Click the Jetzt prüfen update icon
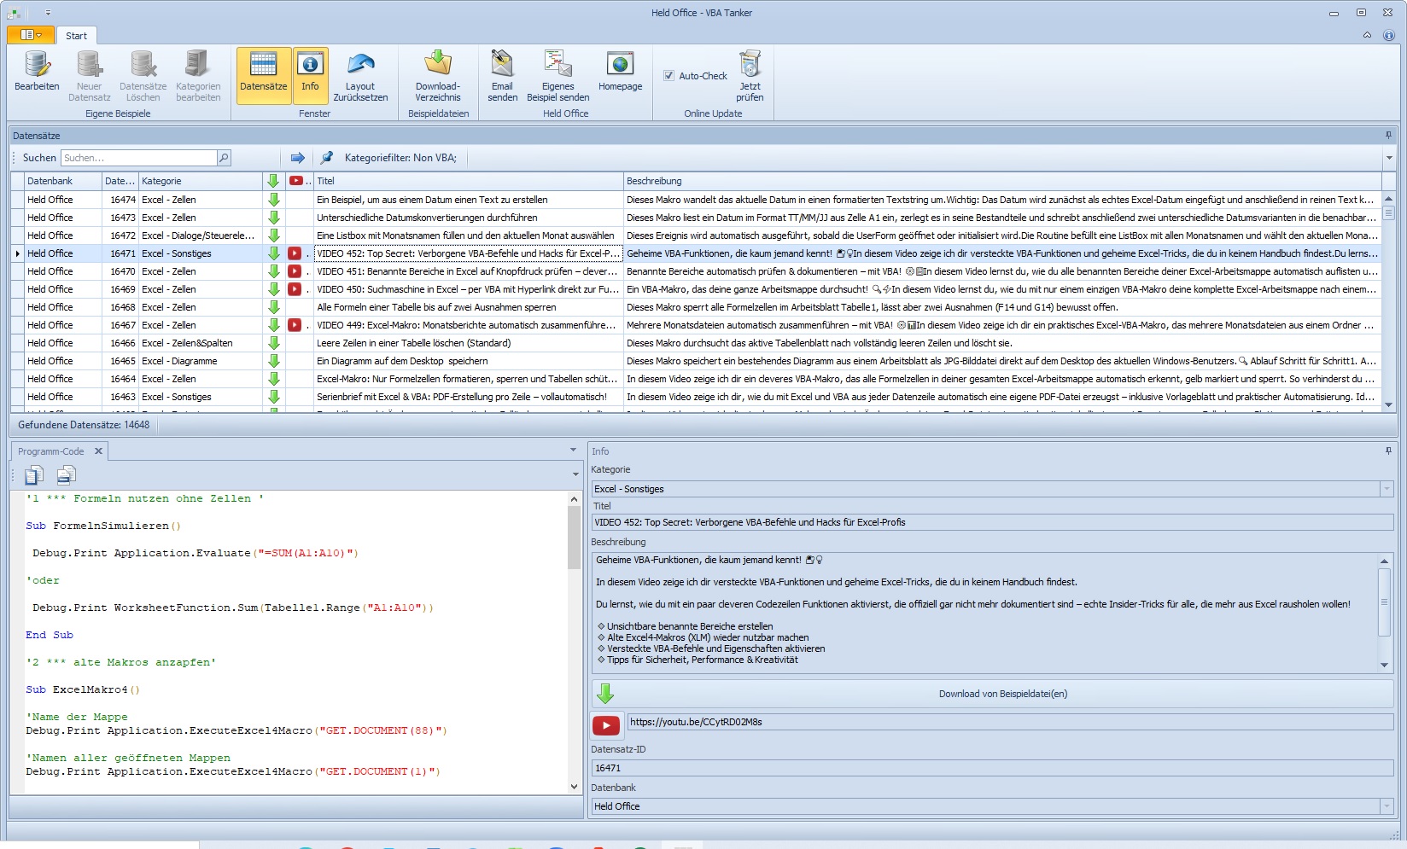This screenshot has width=1407, height=849. coord(750,65)
